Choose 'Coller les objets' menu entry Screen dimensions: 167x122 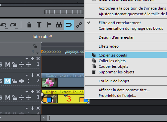[x=126, y=61]
